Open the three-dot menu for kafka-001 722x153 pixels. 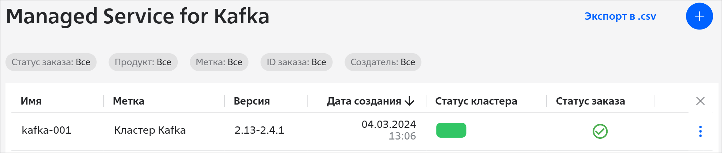pos(700,131)
